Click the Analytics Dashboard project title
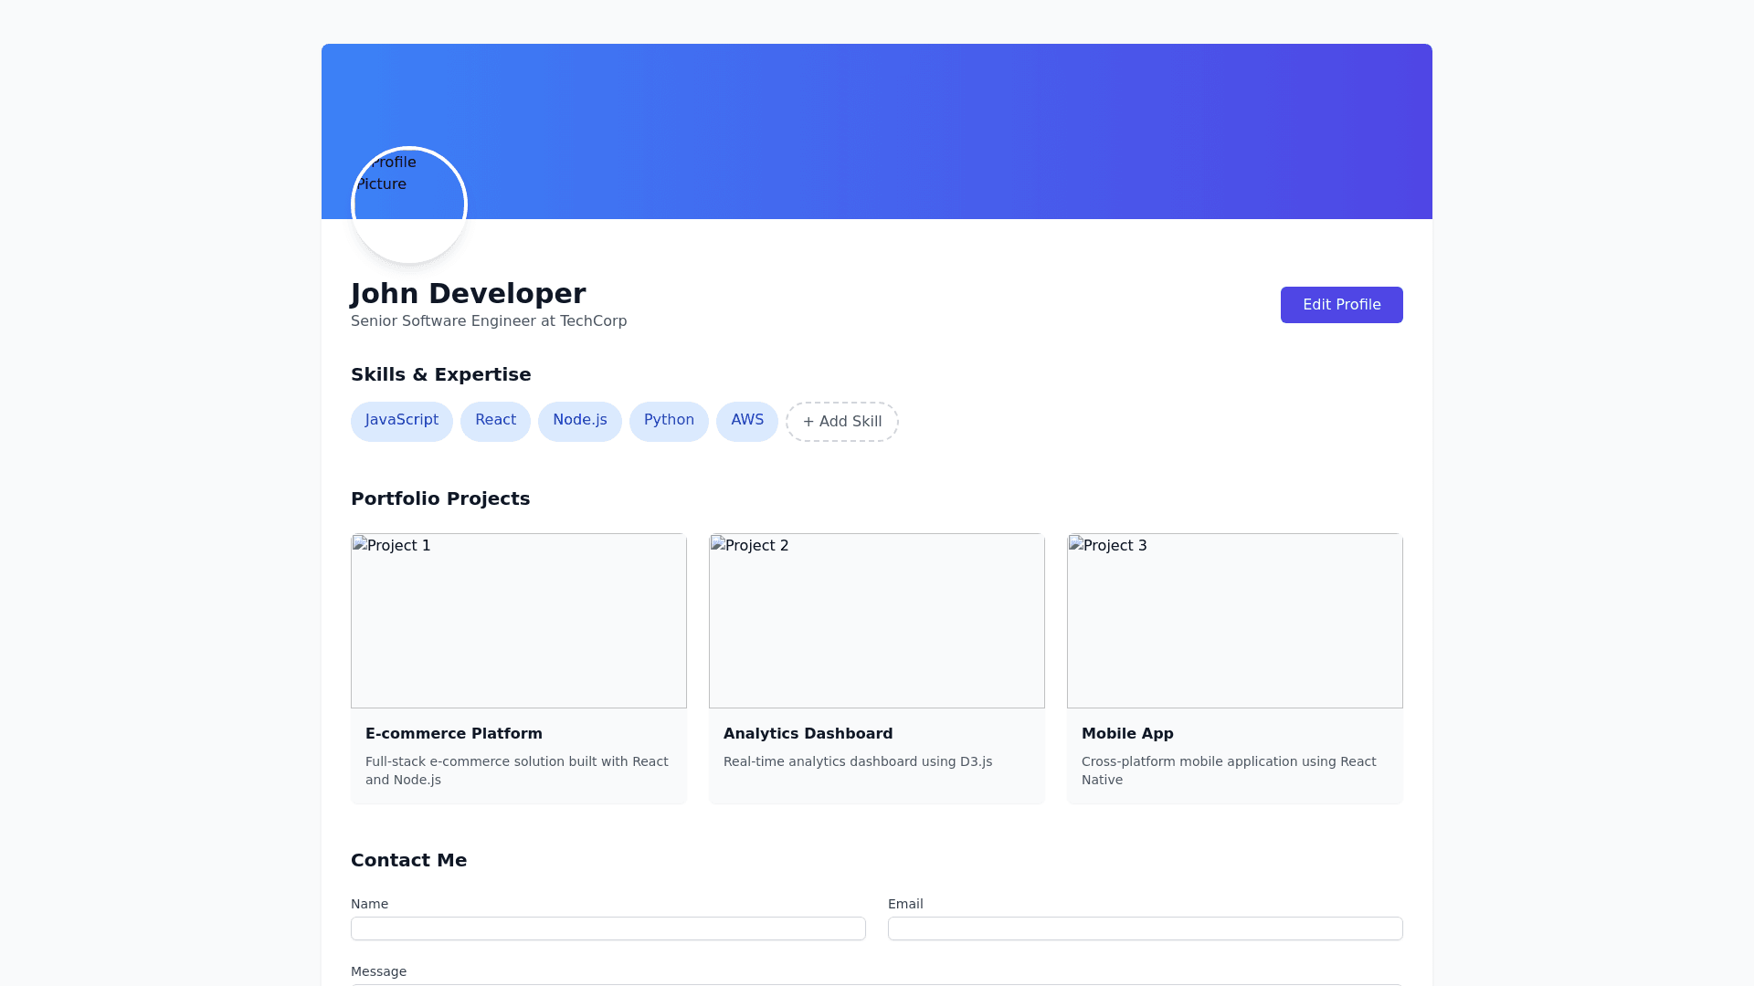This screenshot has width=1754, height=986. tap(808, 733)
